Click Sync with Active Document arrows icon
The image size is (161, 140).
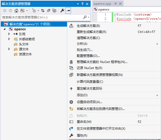(43, 11)
